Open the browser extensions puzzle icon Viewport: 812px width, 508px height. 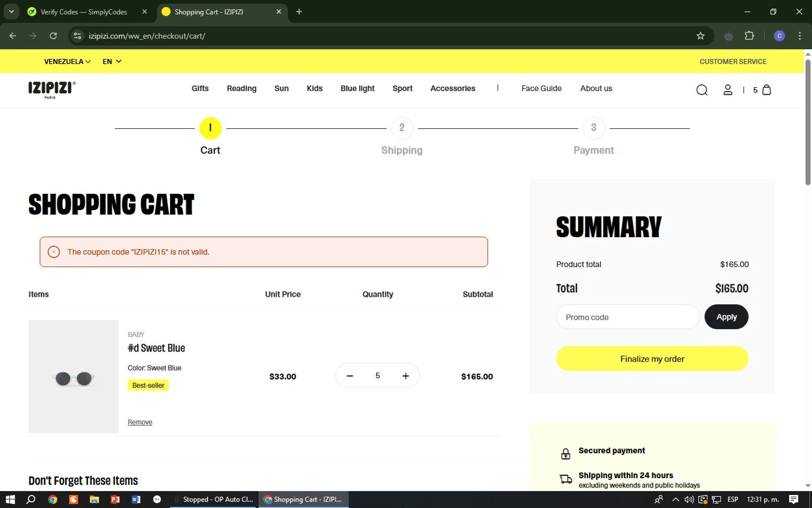pyautogui.click(x=749, y=36)
